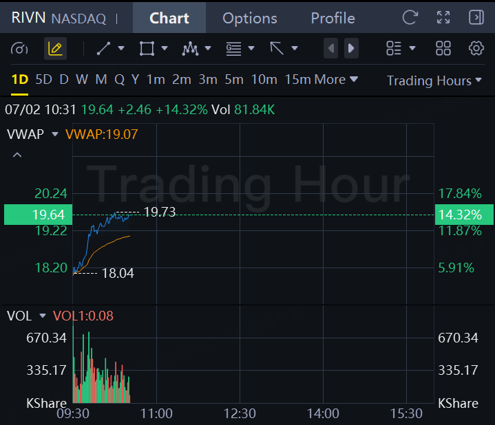Click the 19.64 current price tag
This screenshot has width=495, height=425.
[x=38, y=215]
